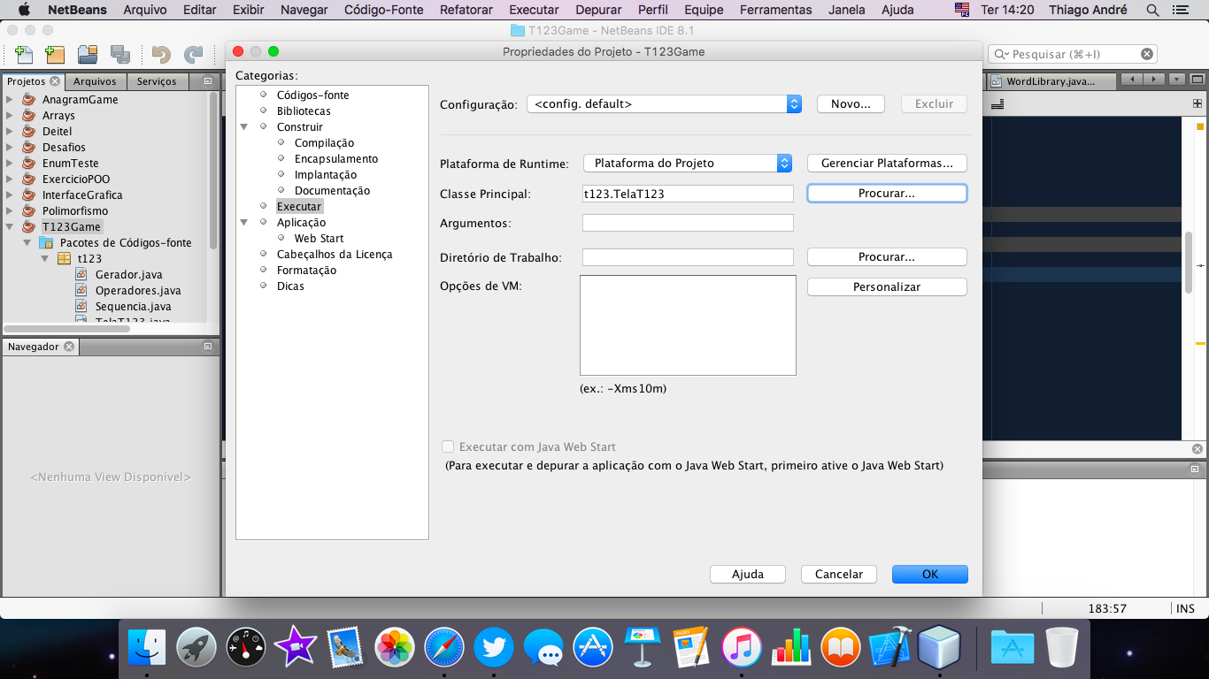The width and height of the screenshot is (1209, 679).
Task: Switch to the Serviços tab
Action: pyautogui.click(x=157, y=81)
